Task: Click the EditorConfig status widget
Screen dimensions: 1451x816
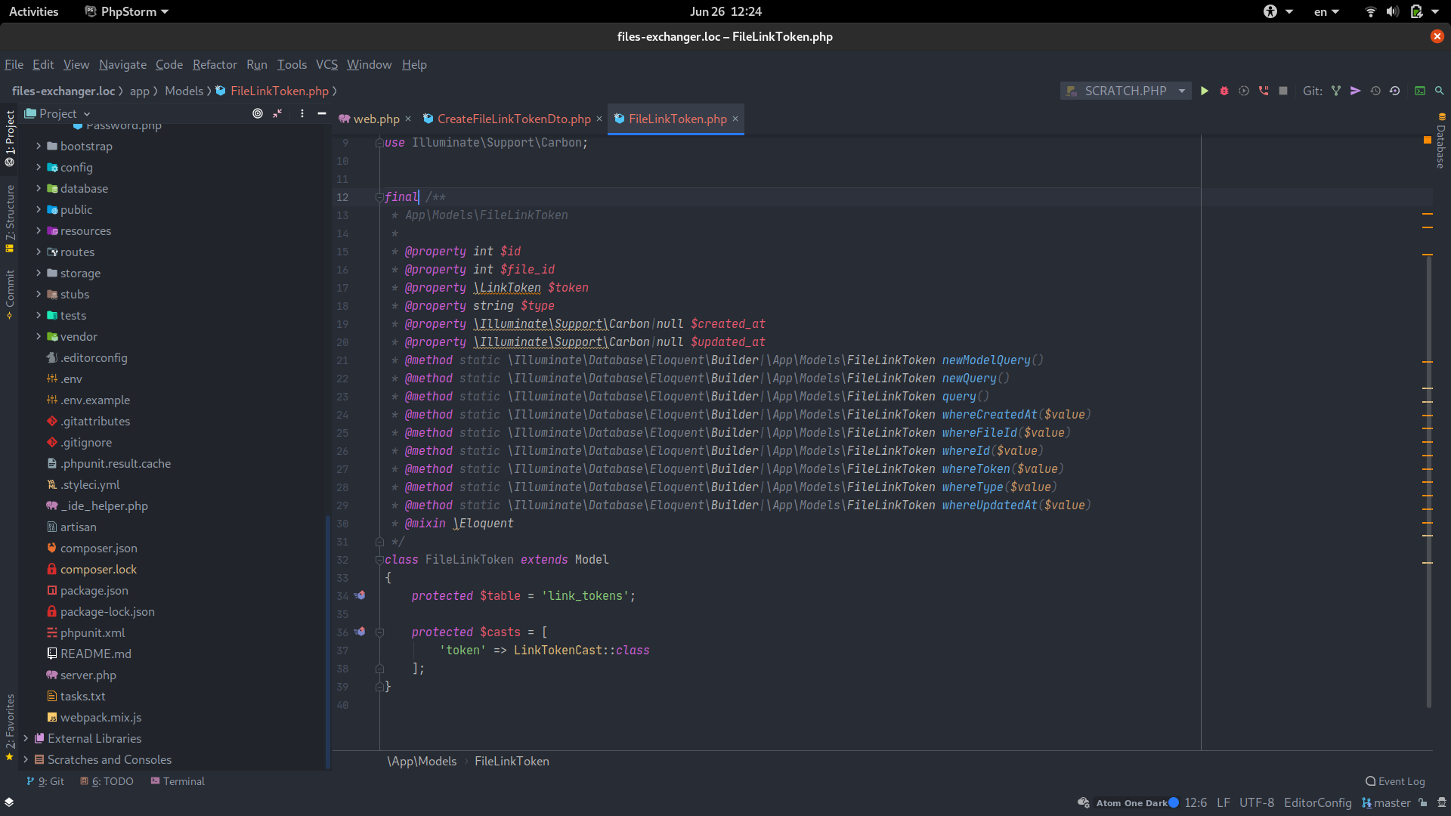Action: click(1318, 802)
